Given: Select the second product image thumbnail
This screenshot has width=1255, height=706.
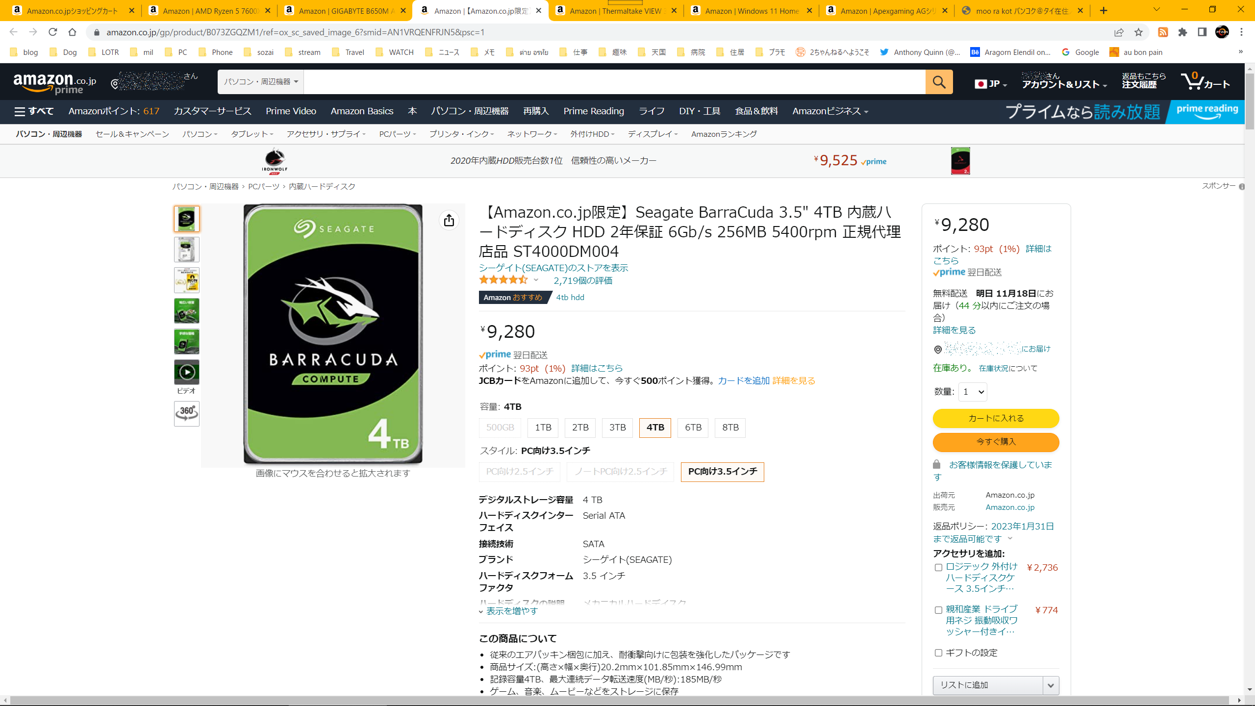Looking at the screenshot, I should point(187,250).
